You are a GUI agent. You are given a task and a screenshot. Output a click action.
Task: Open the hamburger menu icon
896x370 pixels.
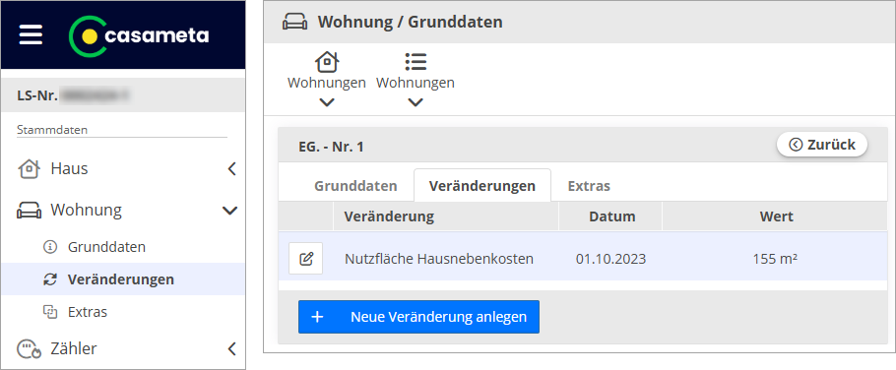31,35
